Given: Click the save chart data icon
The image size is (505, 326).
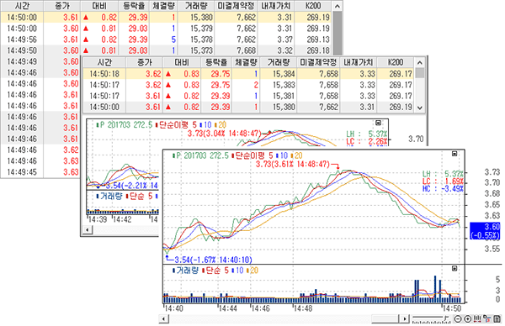Looking at the screenshot, I should click(497, 319).
